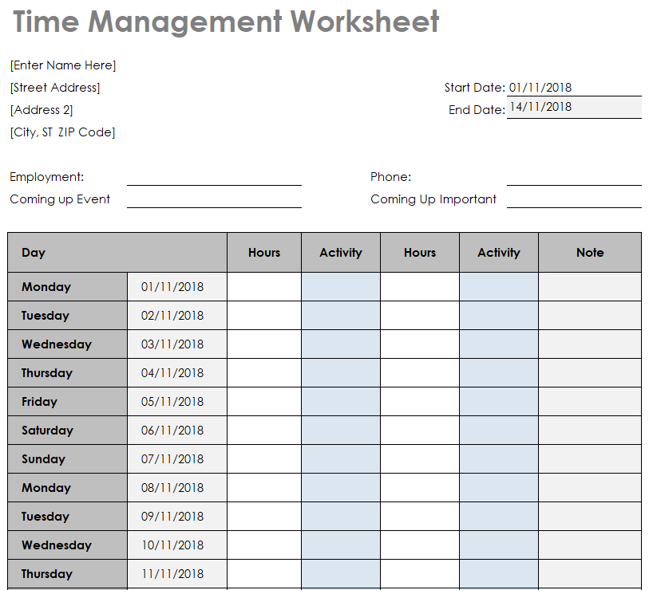Select the Saturday day cell
Image resolution: width=649 pixels, height=590 pixels.
click(x=68, y=431)
